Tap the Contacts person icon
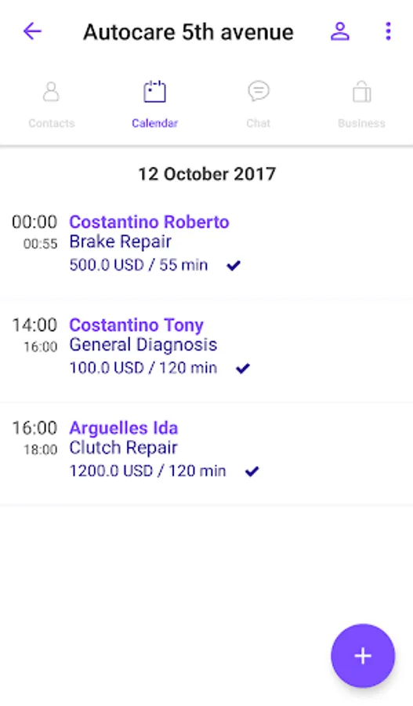Image resolution: width=413 pixels, height=706 pixels. 51,92
